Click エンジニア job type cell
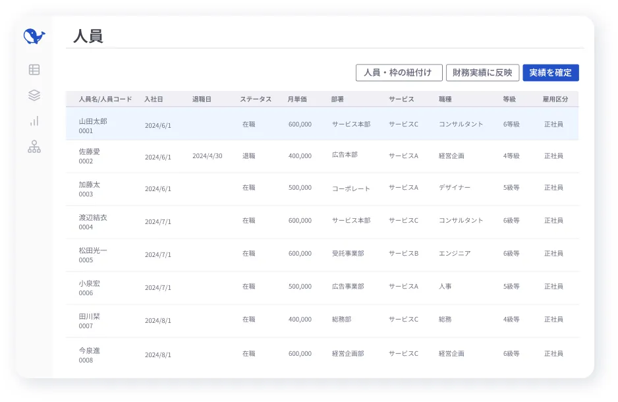 pyautogui.click(x=455, y=254)
